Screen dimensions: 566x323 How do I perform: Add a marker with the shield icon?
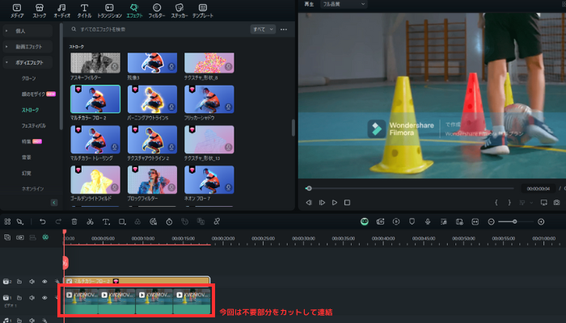pos(412,222)
